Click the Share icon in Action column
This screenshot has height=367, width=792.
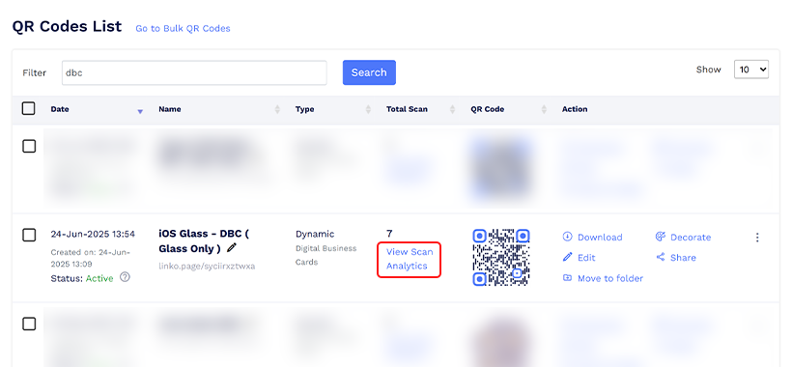click(661, 258)
